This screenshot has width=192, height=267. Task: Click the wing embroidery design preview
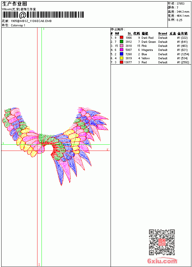(55, 147)
